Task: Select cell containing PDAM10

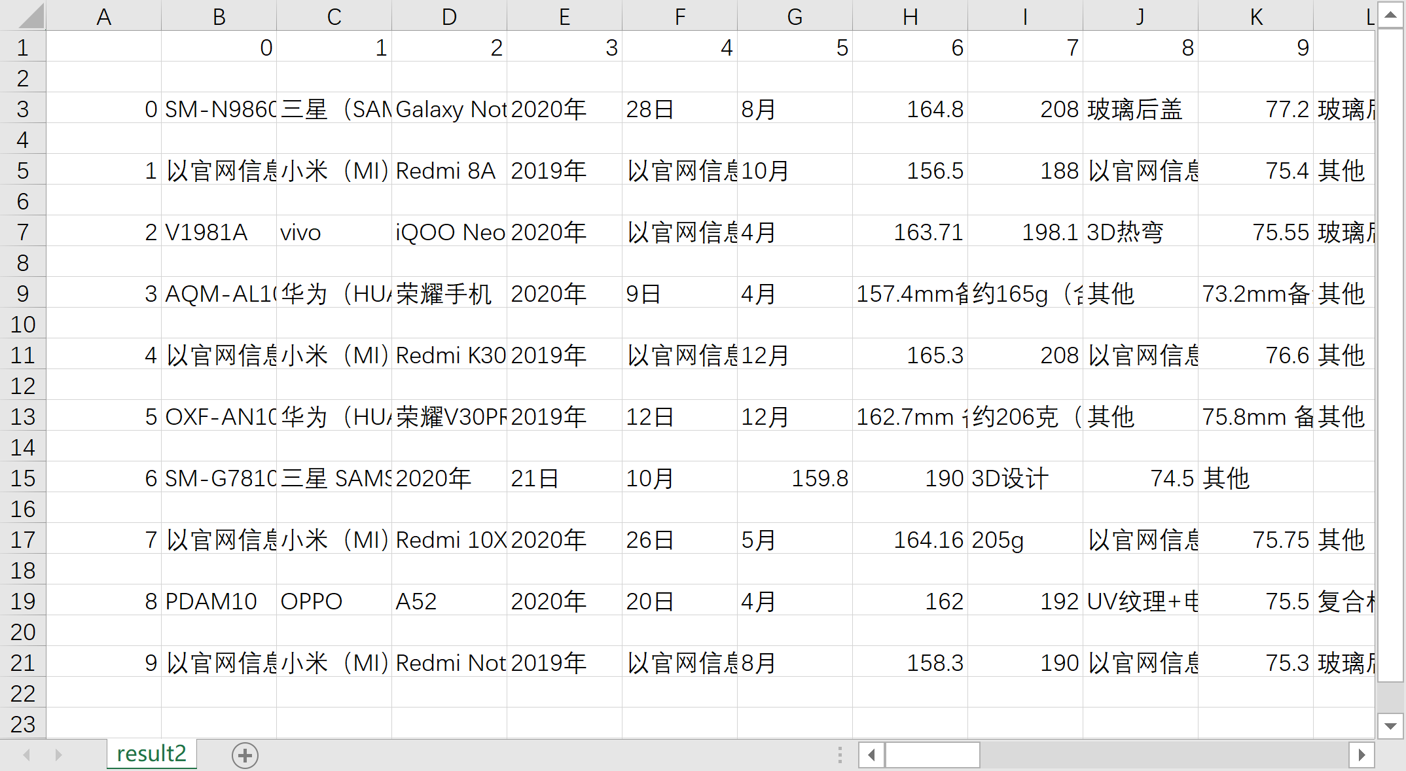Action: click(219, 601)
